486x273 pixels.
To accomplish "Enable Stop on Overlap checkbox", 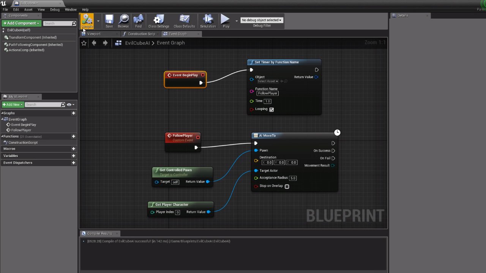I will [x=287, y=186].
